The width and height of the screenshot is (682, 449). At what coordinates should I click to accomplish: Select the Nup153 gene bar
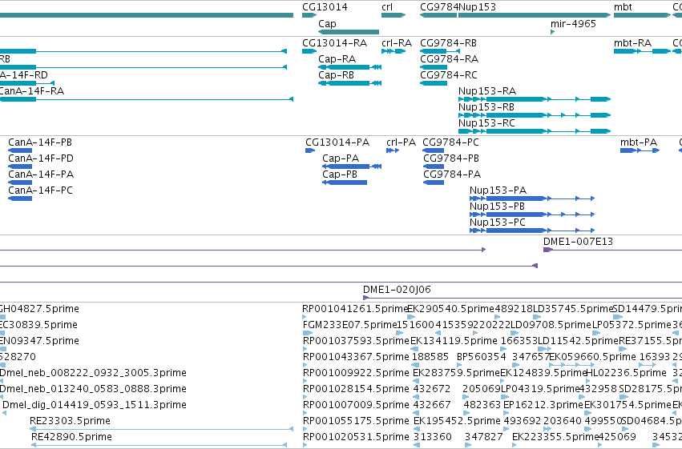[x=534, y=15]
